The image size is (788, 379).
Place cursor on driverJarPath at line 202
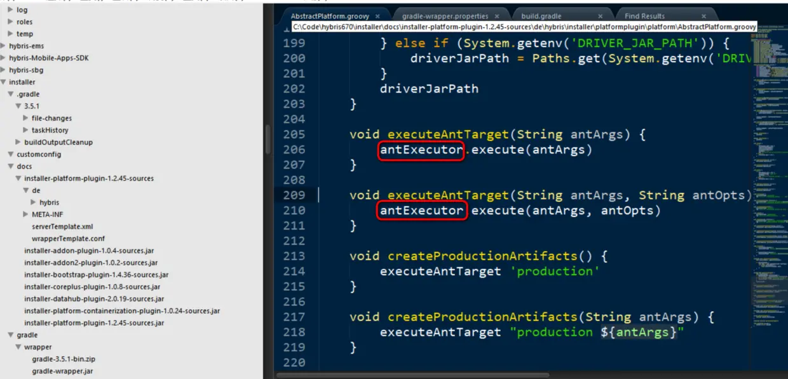coord(429,89)
